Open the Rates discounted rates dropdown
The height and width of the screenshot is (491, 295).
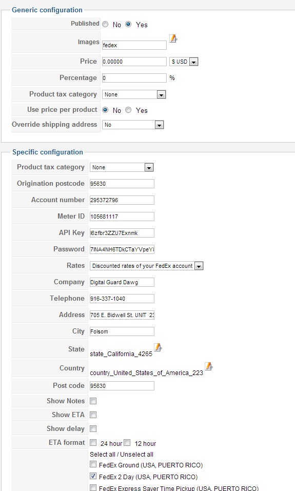click(147, 266)
